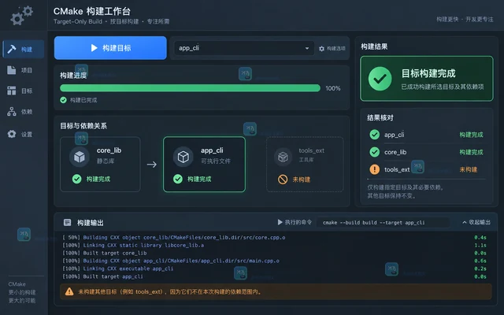Click app_cli check icon in 结果核对
Image resolution: width=504 pixels, height=315 pixels.
point(375,135)
